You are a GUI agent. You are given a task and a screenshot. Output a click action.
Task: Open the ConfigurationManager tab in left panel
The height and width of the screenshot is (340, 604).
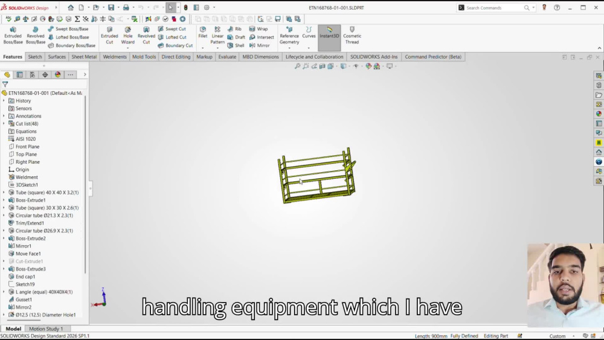33,75
